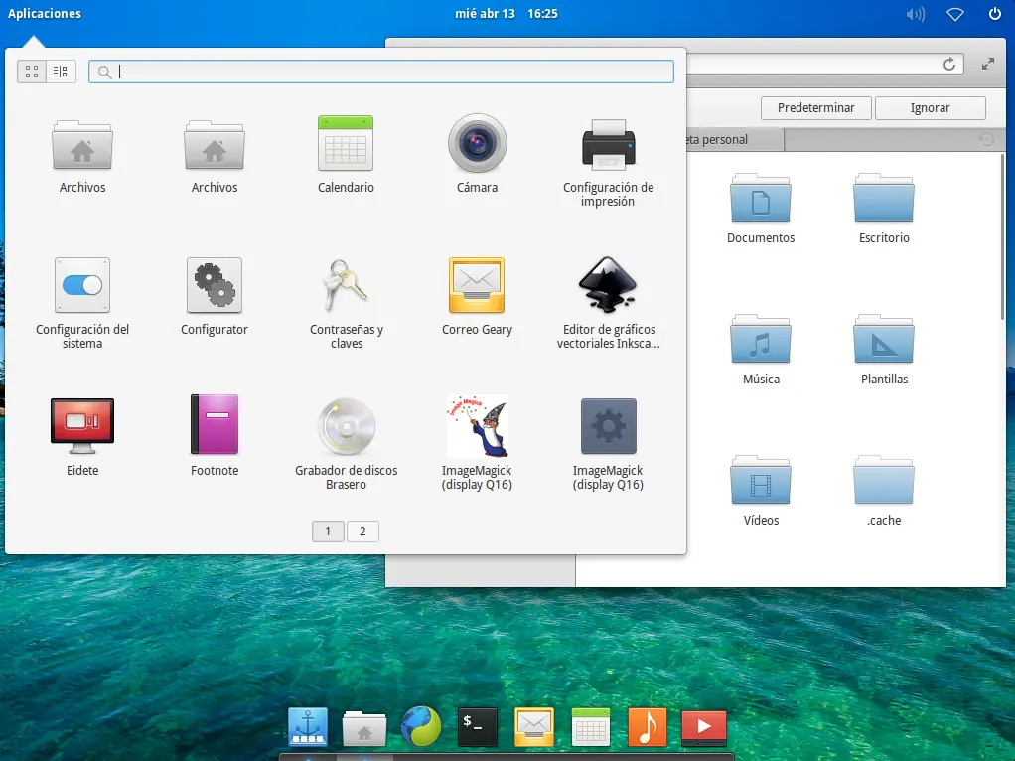This screenshot has width=1015, height=761.
Task: Open the .cache folder
Action: coord(884,481)
